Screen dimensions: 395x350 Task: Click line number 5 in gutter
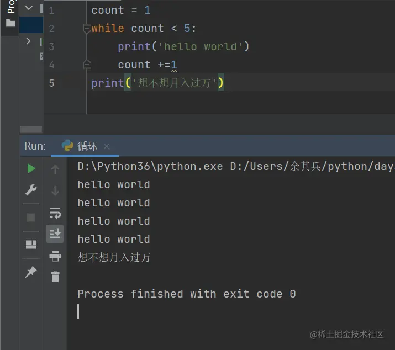pyautogui.click(x=51, y=83)
